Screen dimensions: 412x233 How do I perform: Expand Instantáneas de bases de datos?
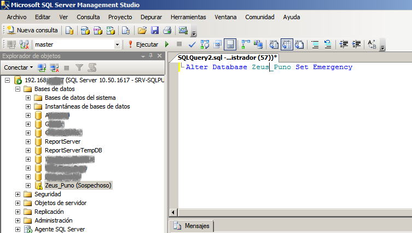pyautogui.click(x=28, y=106)
